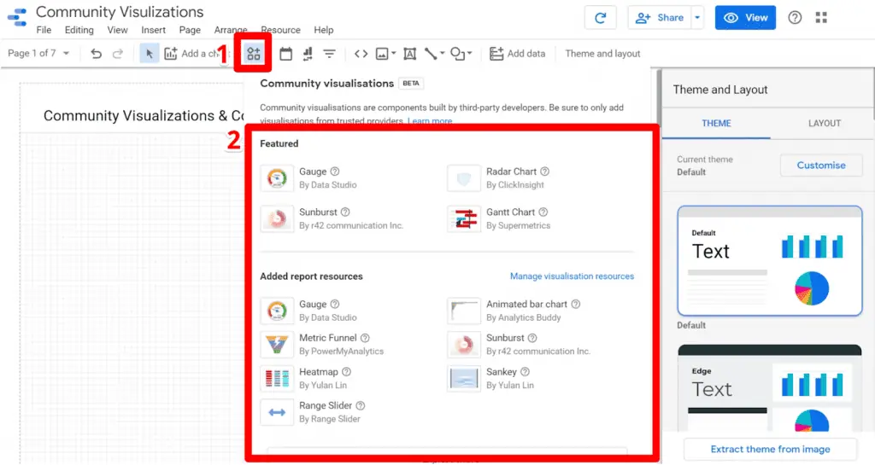Show info for Radar Chart
This screenshot has width=875, height=465.
544,171
